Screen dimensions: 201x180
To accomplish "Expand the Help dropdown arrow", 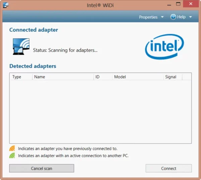I will [x=191, y=17].
